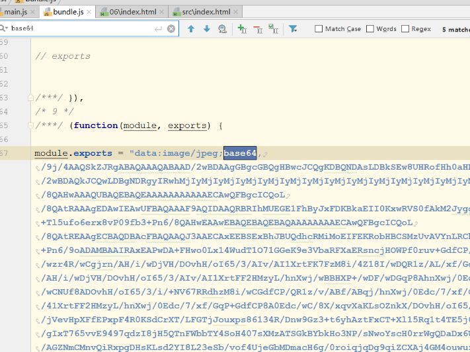
Task: Click the /* 9 */ comment
Action: coord(54,112)
